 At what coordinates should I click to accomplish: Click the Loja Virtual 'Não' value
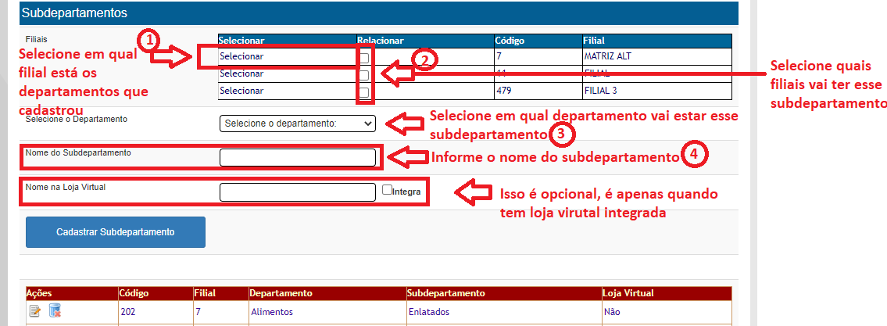(611, 312)
